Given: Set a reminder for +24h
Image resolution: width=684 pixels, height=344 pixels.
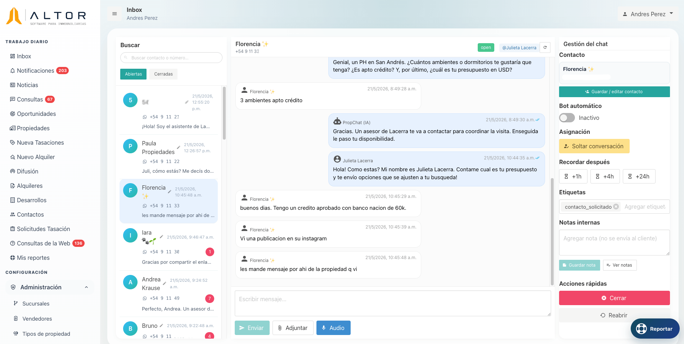Looking at the screenshot, I should click(x=639, y=176).
